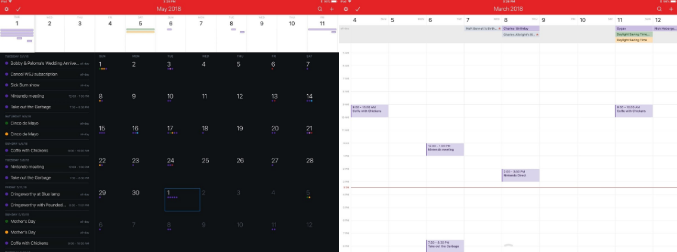
Task: Select Saturday 5 in the day ticker
Action: click(x=140, y=33)
